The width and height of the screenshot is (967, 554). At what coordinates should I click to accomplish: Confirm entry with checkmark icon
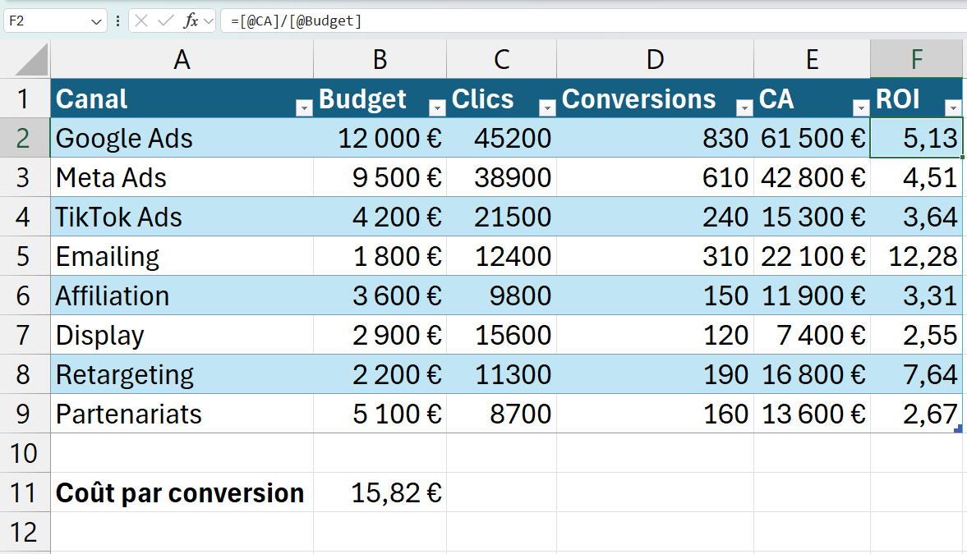(165, 21)
